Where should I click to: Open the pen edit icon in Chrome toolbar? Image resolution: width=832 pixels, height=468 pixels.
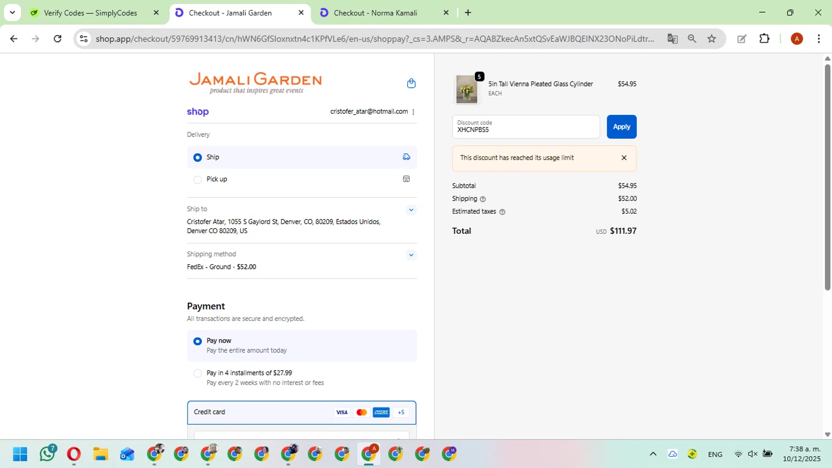[742, 38]
